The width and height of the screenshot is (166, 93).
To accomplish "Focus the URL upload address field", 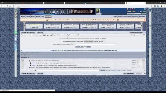I will [x=94, y=44].
